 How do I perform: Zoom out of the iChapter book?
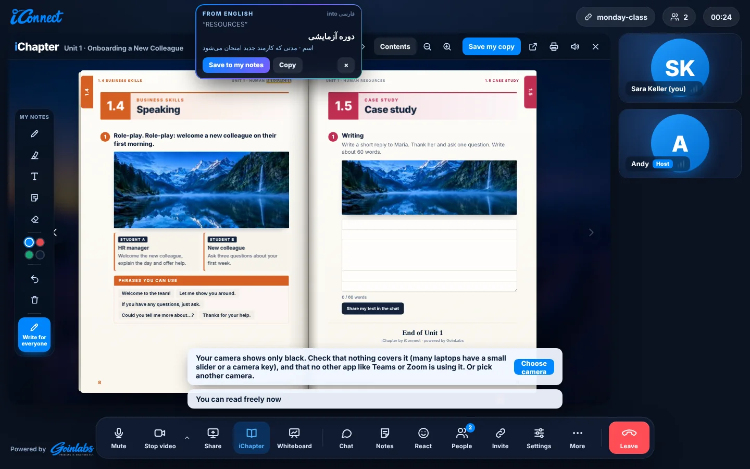pyautogui.click(x=427, y=47)
